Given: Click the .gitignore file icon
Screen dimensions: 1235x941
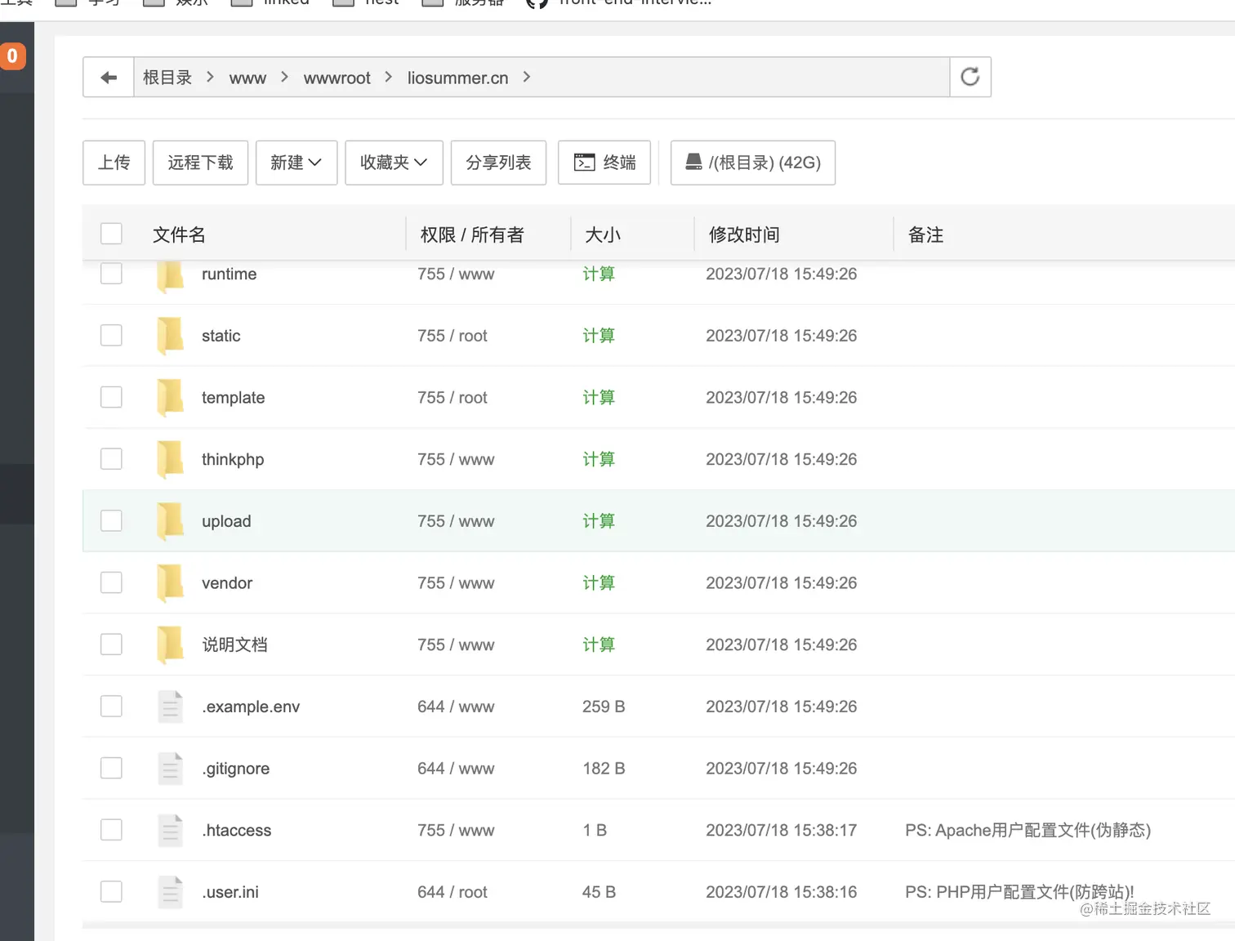Looking at the screenshot, I should [x=170, y=769].
